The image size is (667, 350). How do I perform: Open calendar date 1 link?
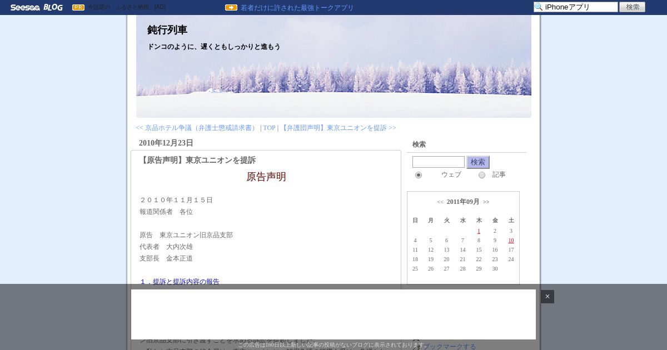tap(479, 231)
